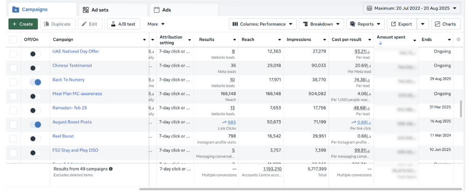
Task: Click the Duplicate campaign button
Action: [58, 24]
